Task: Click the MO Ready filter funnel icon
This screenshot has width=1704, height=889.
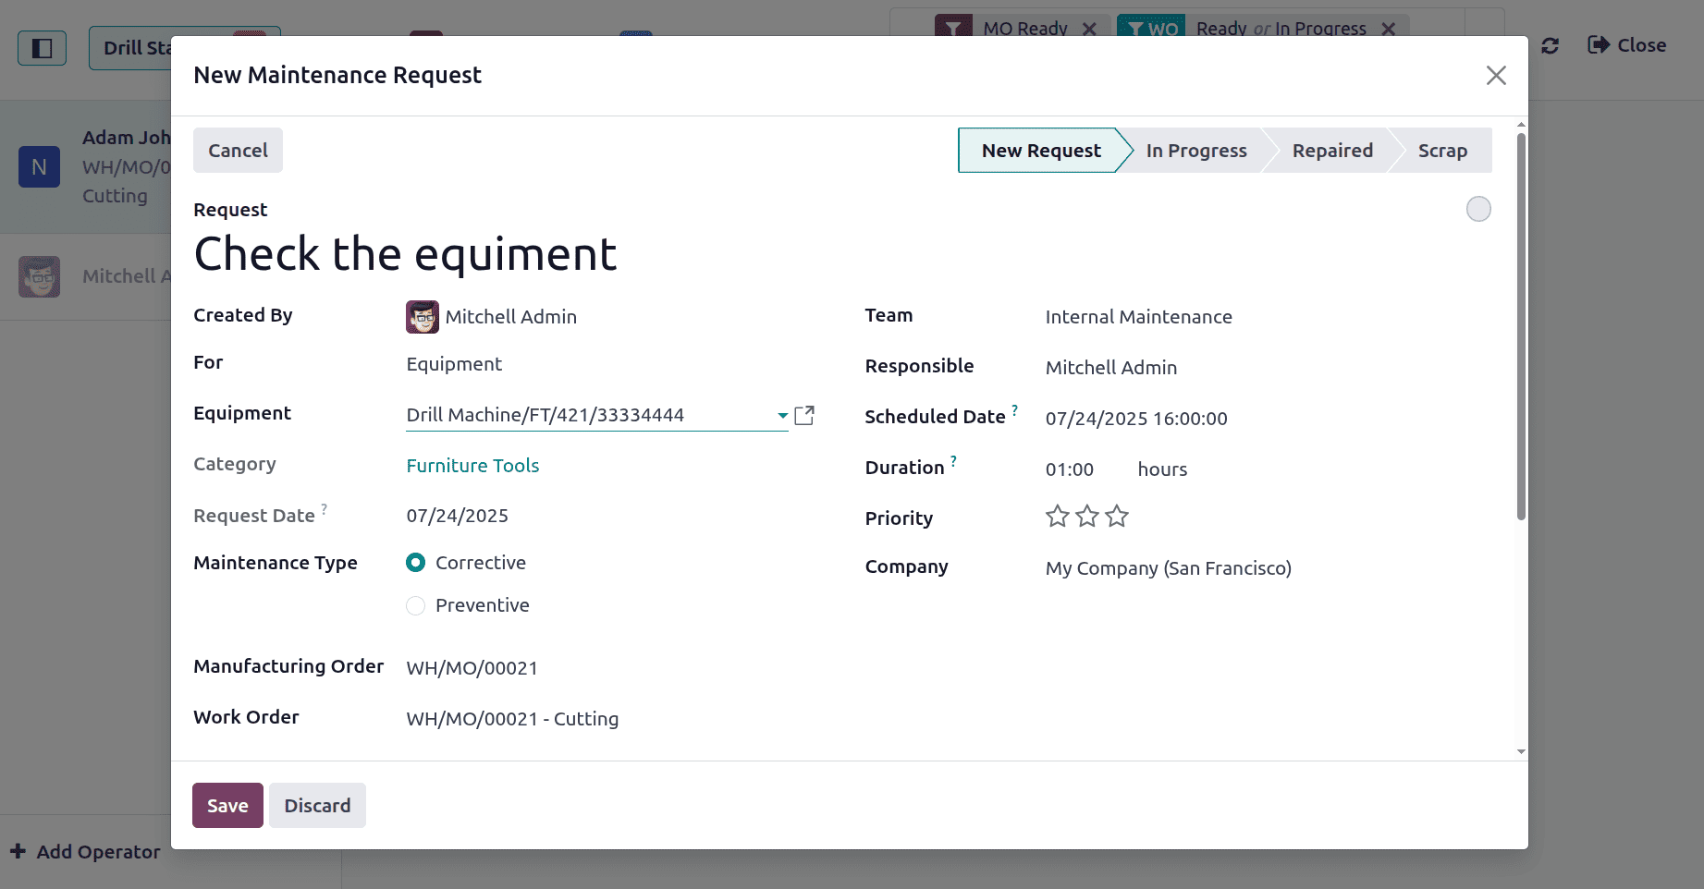Action: tap(952, 29)
